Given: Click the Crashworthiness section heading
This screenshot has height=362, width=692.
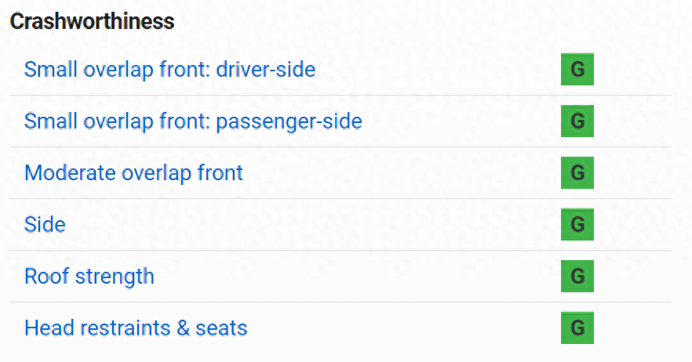Looking at the screenshot, I should 92,21.
